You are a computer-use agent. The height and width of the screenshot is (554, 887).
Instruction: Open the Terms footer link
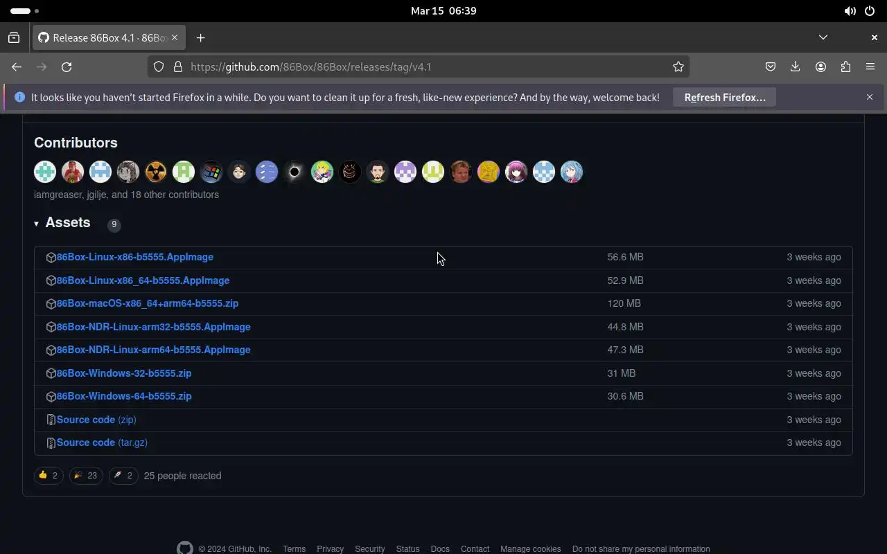click(294, 549)
